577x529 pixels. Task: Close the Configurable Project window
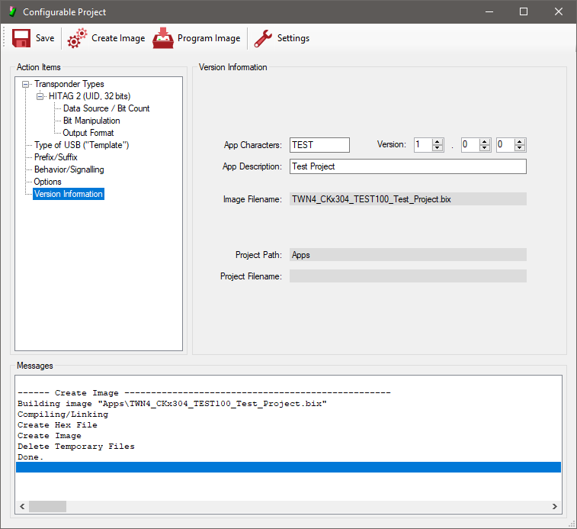coord(558,11)
